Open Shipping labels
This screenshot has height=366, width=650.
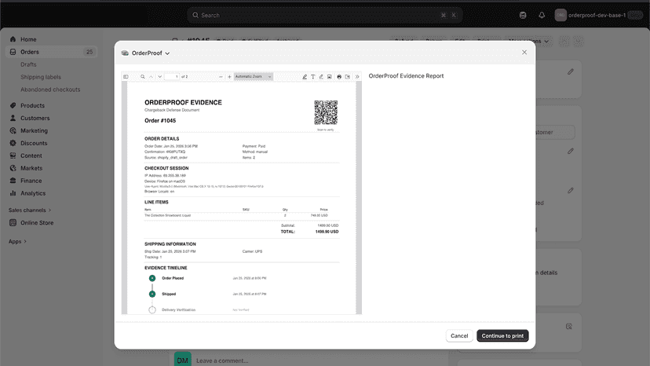pyautogui.click(x=41, y=77)
